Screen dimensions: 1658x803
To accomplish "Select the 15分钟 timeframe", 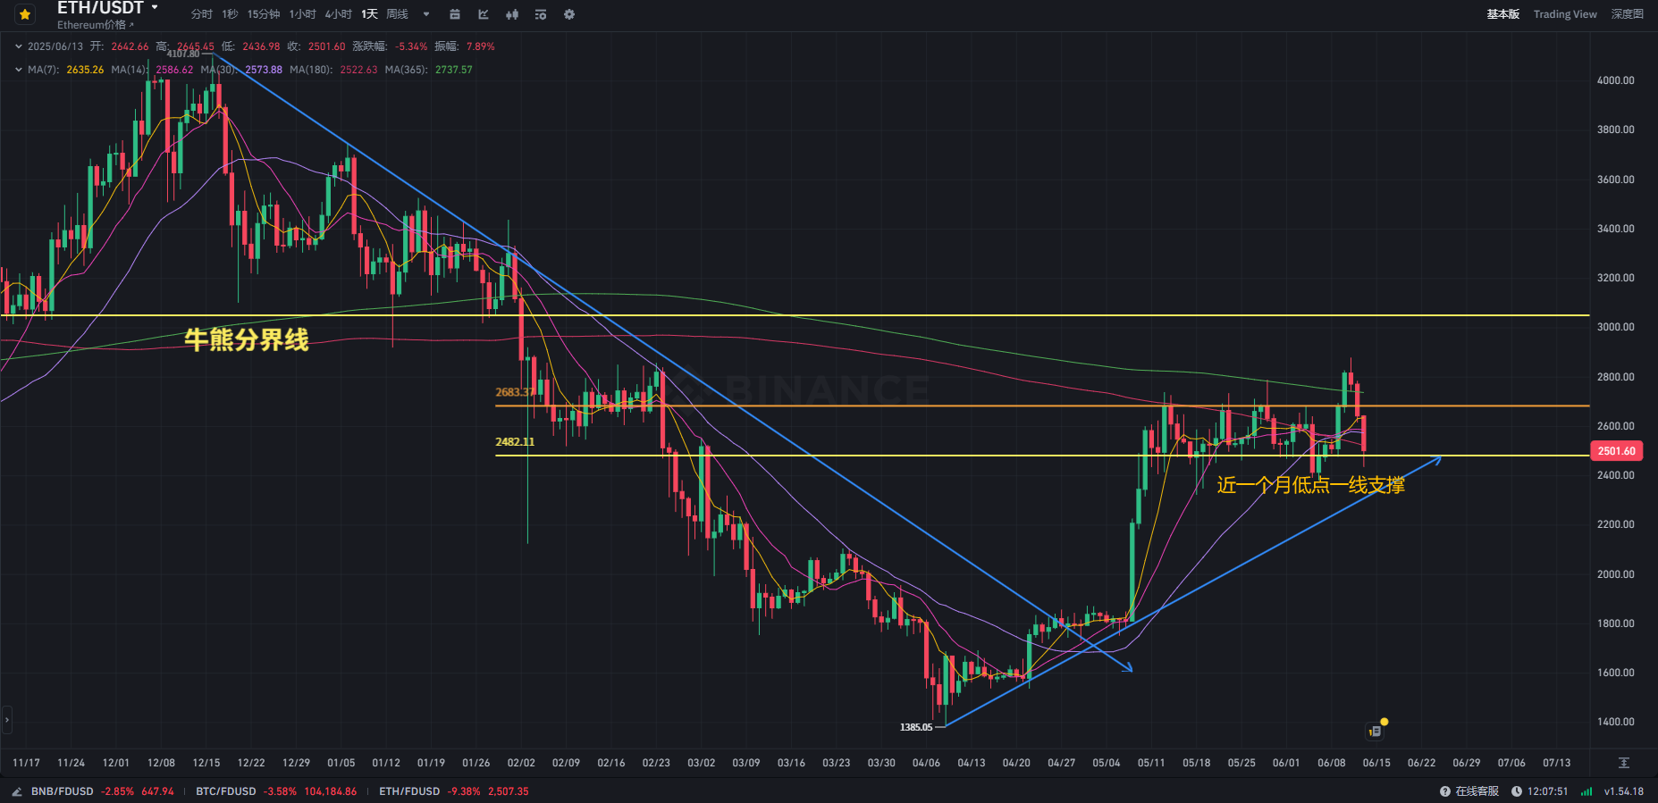I will 263,14.
